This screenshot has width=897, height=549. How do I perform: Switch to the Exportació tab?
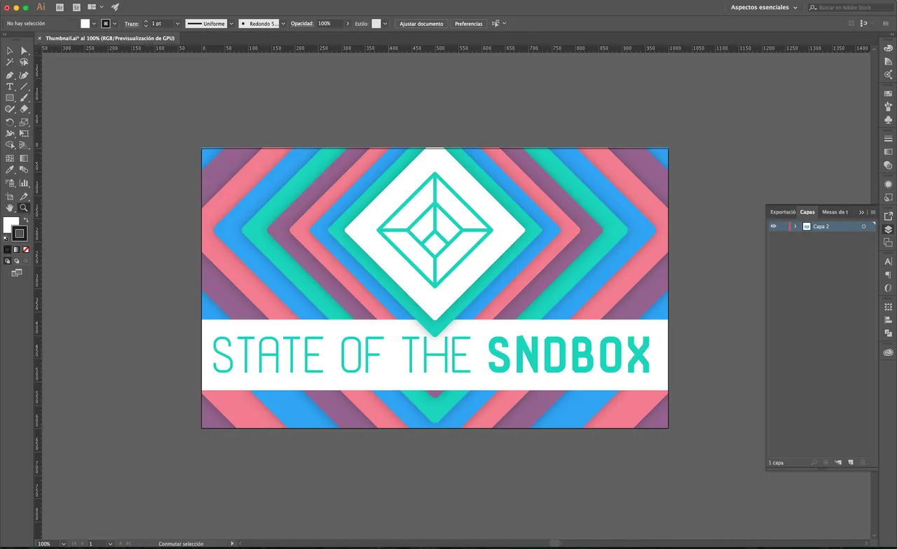click(783, 211)
